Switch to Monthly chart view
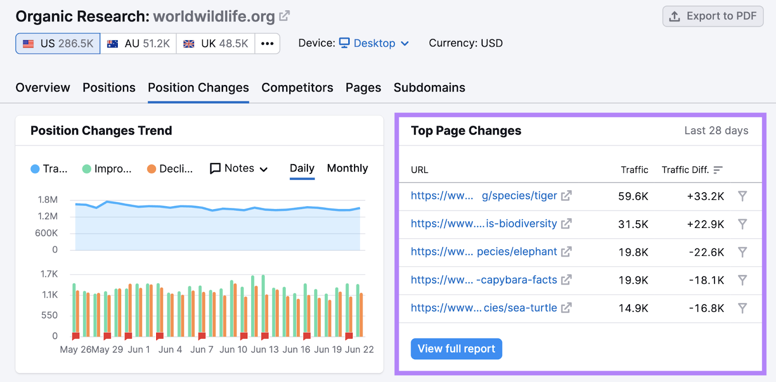The image size is (776, 382). (347, 168)
